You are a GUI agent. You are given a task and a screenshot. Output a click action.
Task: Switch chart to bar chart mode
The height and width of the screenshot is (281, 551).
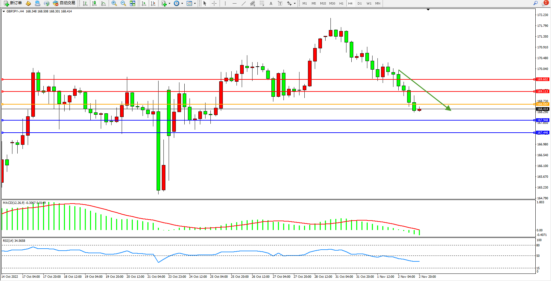(85, 3)
